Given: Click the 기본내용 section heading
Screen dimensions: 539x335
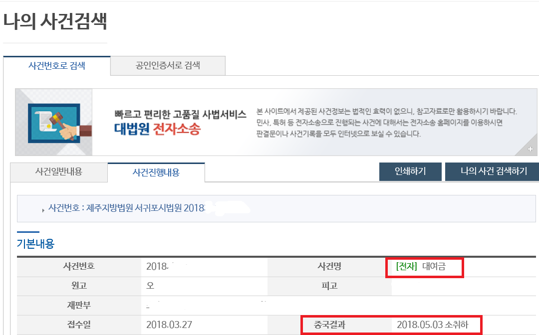Looking at the screenshot, I should pos(35,244).
